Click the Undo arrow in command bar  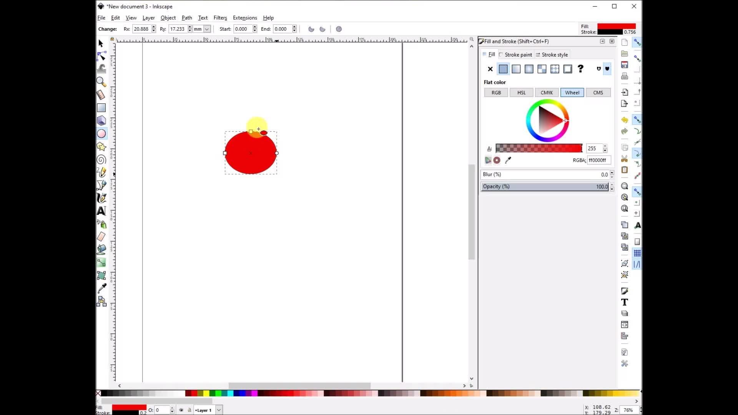[625, 120]
